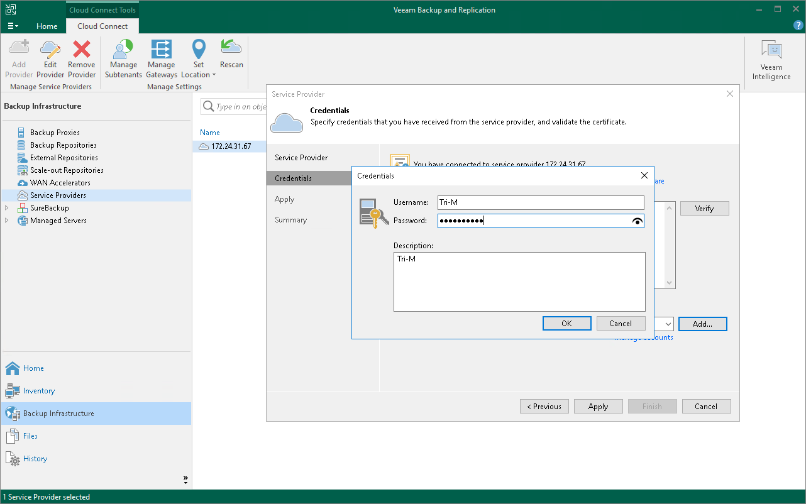Toggle password visibility eye icon
806x504 pixels.
(638, 221)
